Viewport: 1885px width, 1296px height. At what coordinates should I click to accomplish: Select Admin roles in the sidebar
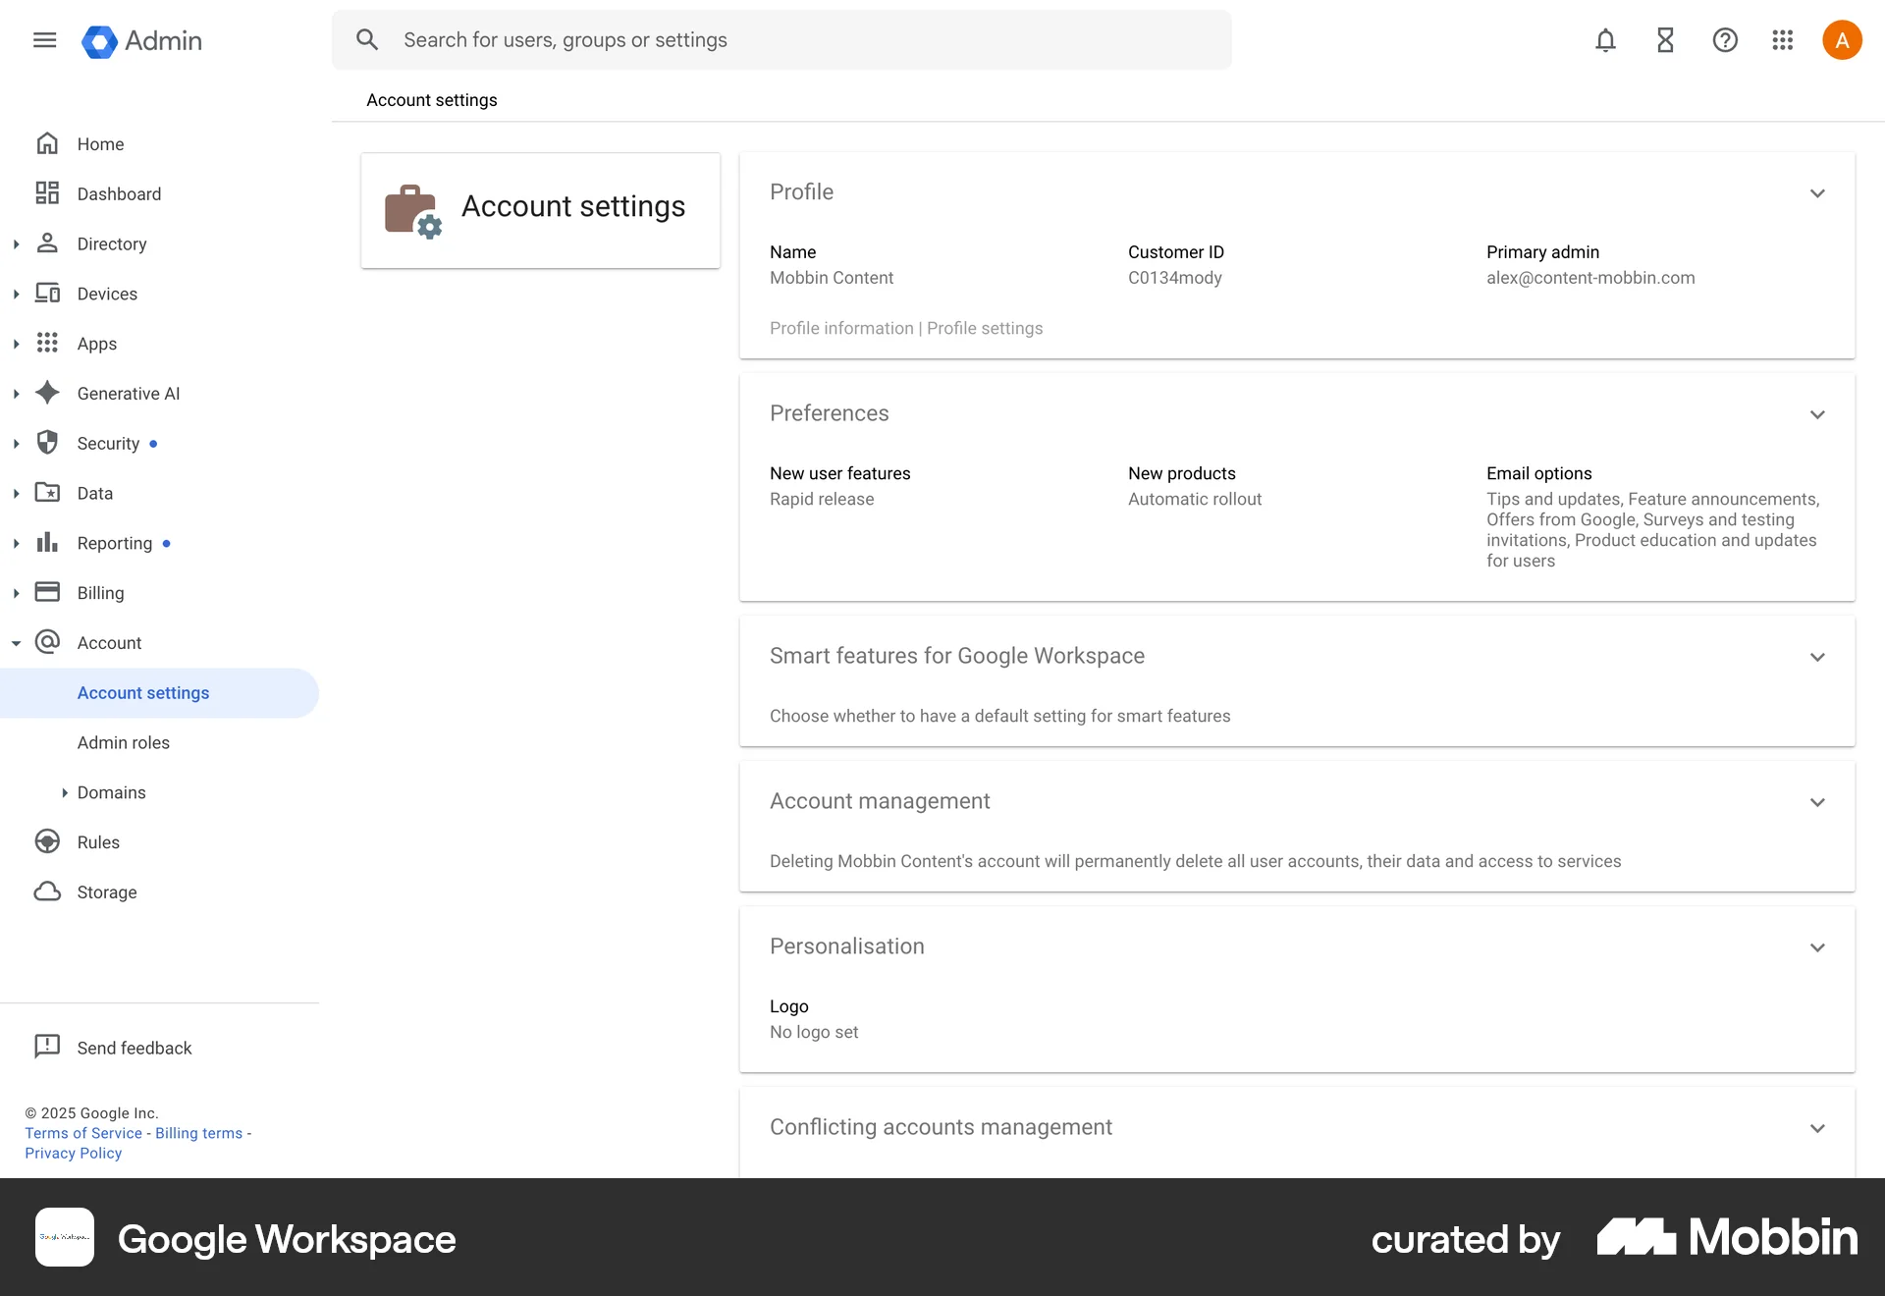pyautogui.click(x=124, y=742)
